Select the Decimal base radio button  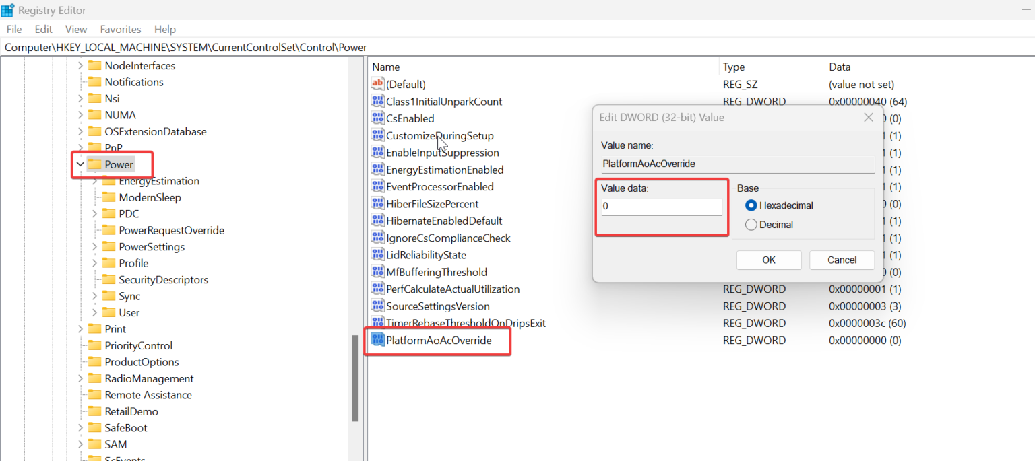(x=751, y=225)
